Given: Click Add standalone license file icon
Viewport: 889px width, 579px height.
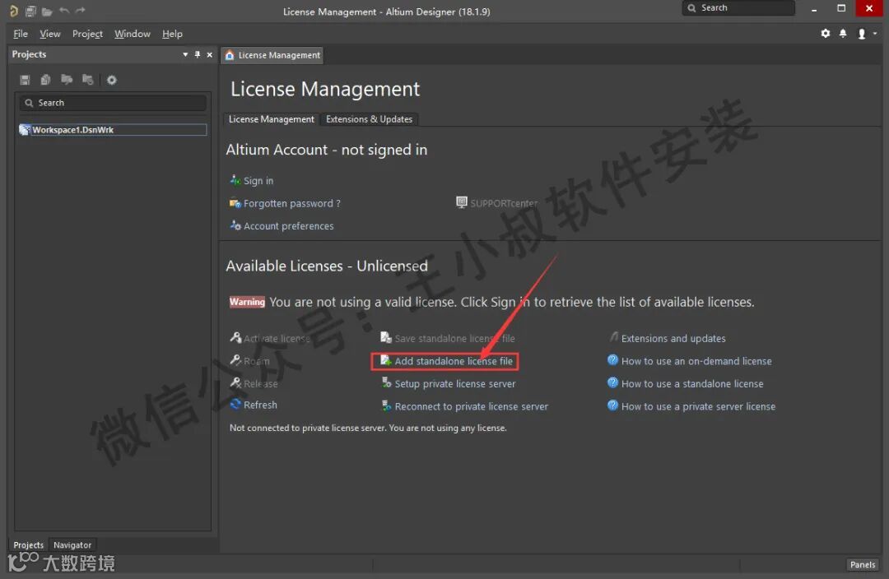Looking at the screenshot, I should (385, 360).
